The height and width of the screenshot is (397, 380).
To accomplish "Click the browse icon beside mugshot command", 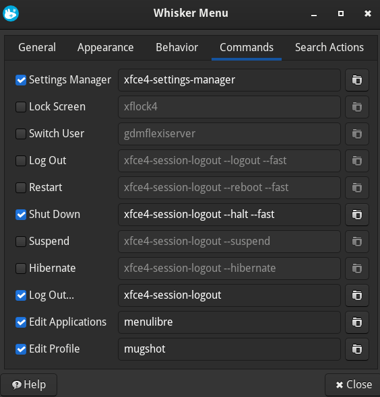I will point(356,349).
